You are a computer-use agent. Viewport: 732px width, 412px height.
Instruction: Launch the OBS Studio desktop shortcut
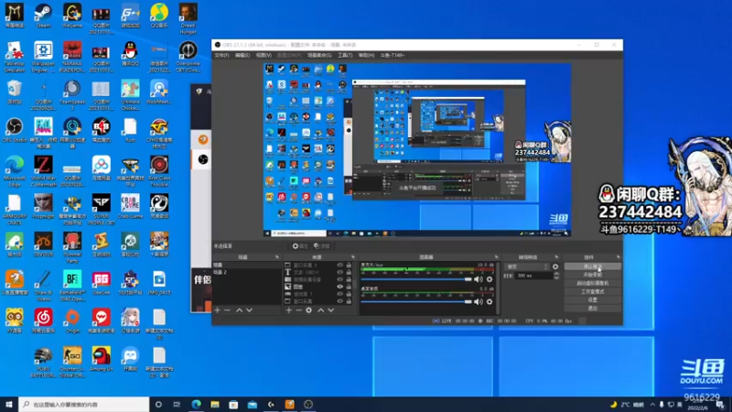coord(14,130)
